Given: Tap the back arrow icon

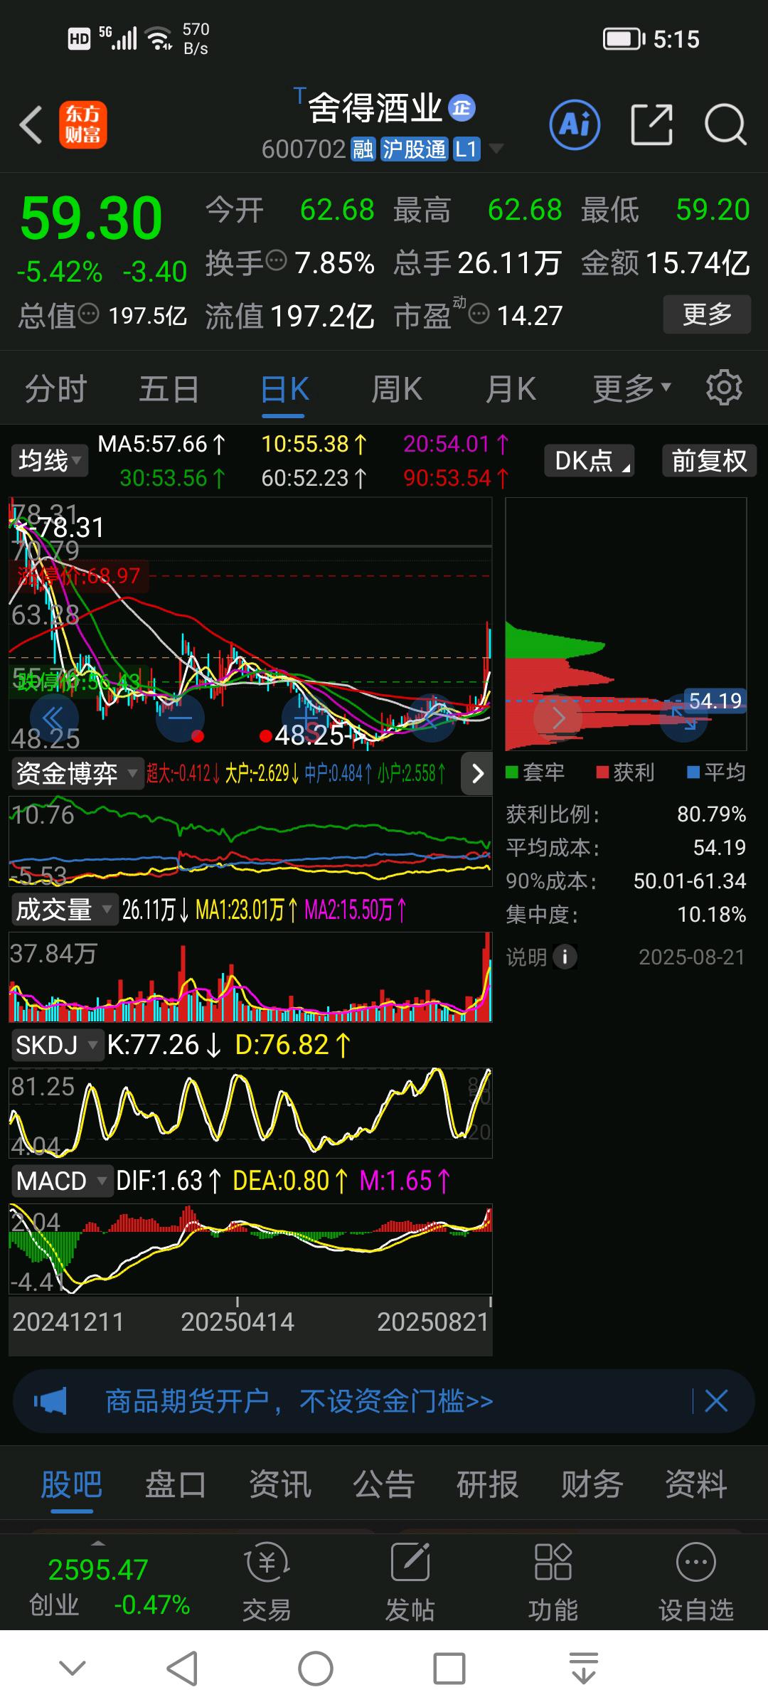Looking at the screenshot, I should pos(31,125).
